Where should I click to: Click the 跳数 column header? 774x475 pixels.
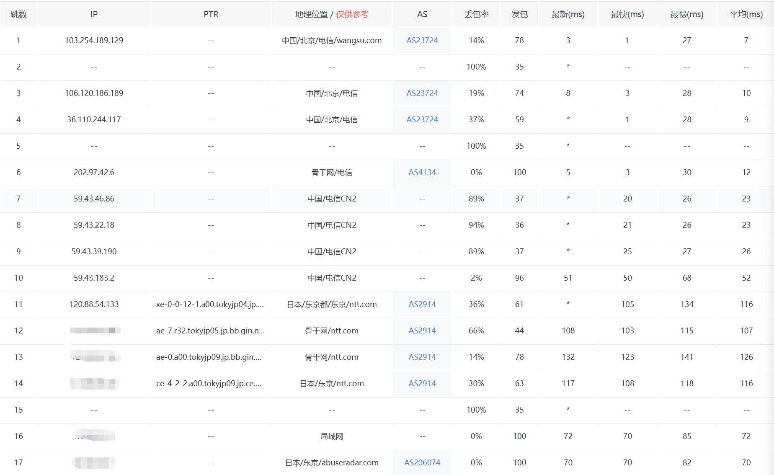(18, 14)
